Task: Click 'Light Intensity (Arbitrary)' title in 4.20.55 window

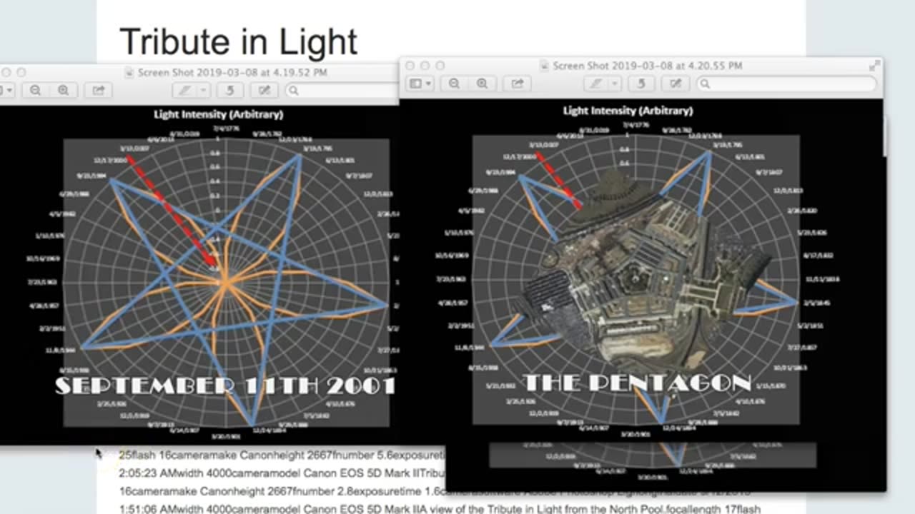Action: 628,111
